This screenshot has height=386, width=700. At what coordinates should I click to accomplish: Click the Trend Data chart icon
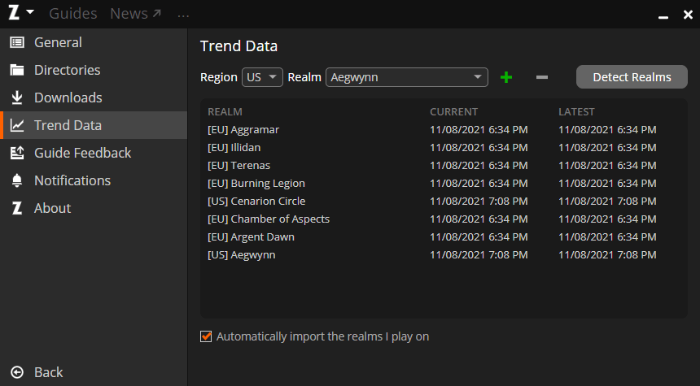[17, 125]
